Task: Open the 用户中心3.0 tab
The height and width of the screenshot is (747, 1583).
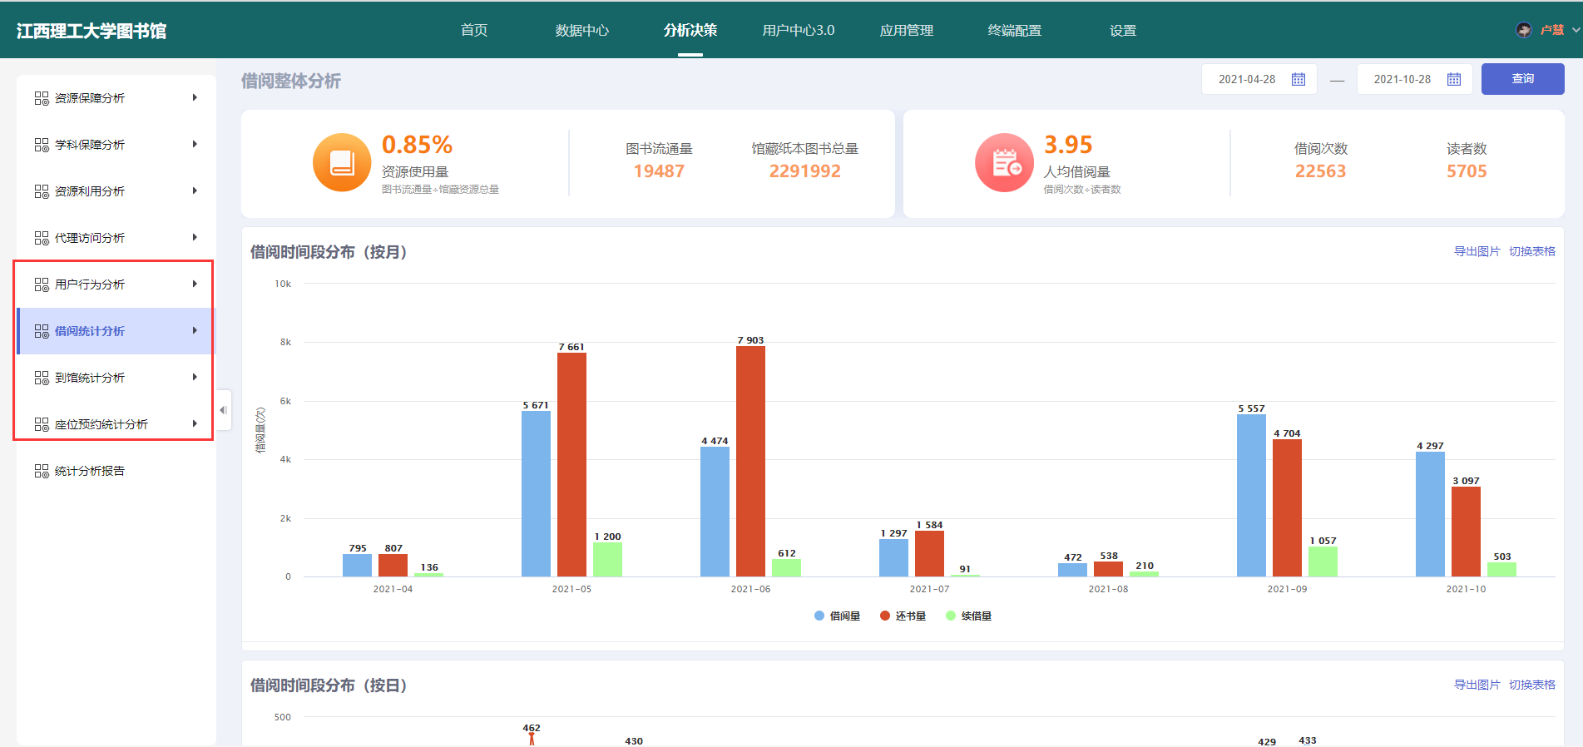Action: click(799, 30)
